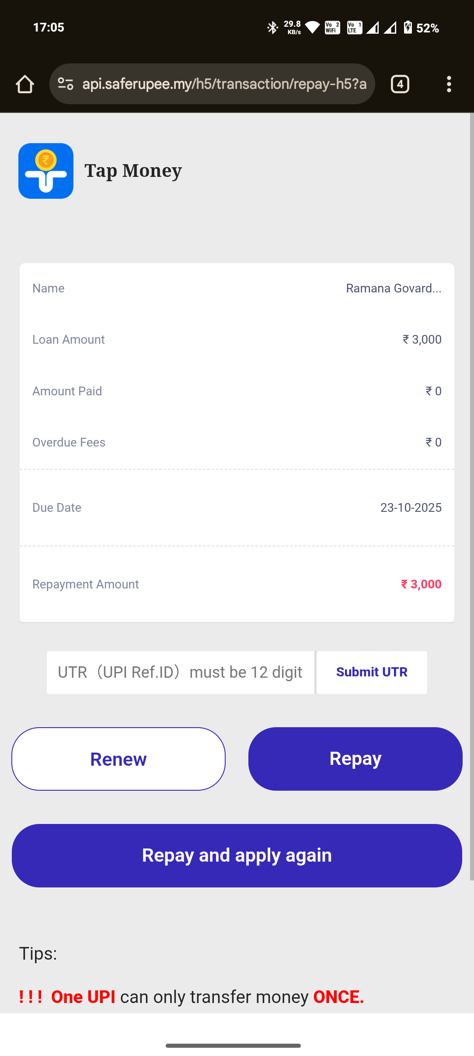Tap the Renew button

point(118,759)
